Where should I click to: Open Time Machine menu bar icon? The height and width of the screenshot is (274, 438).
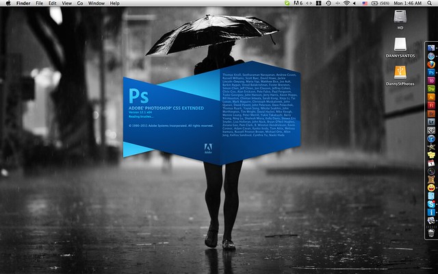point(328,3)
